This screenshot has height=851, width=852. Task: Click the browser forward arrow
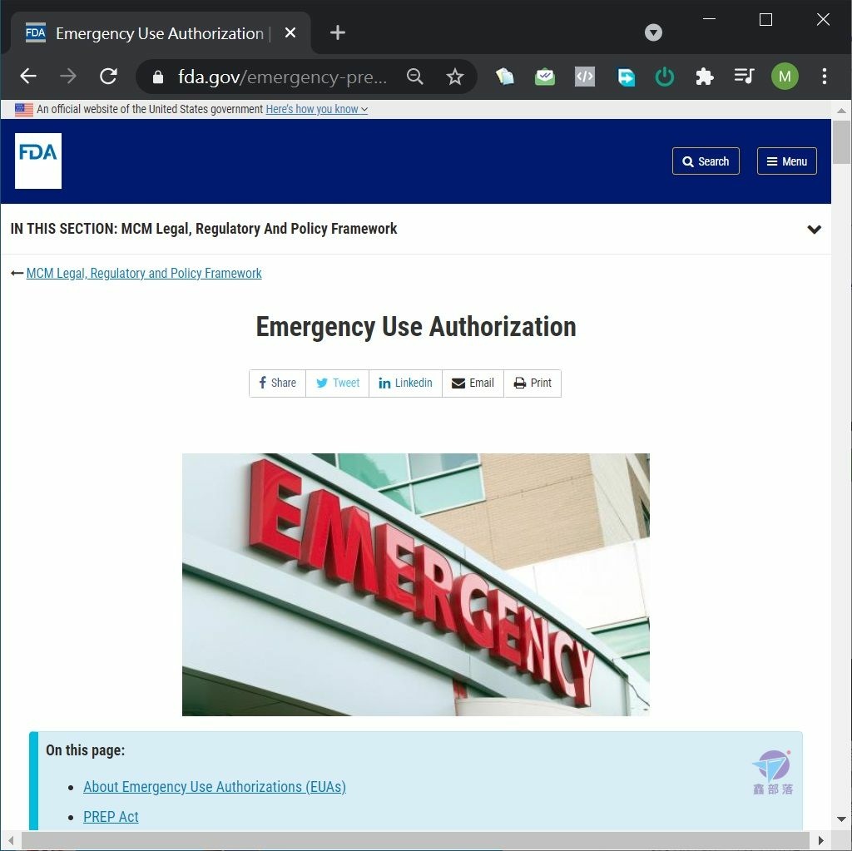[x=68, y=76]
